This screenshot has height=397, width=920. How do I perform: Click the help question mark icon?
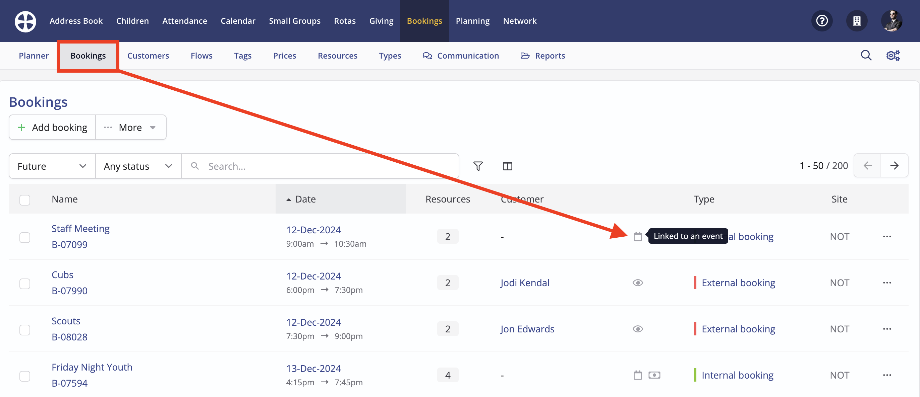(x=822, y=21)
